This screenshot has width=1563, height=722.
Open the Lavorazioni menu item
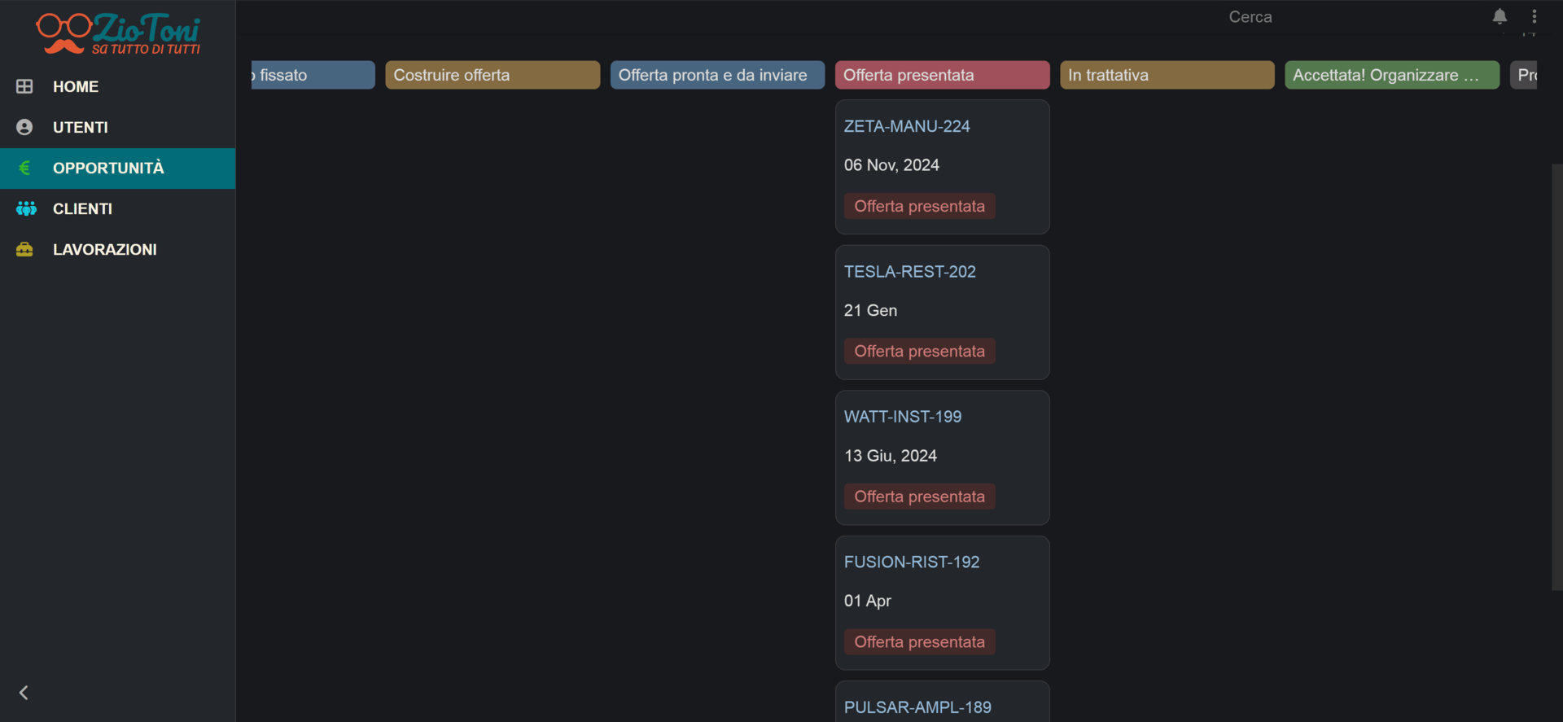click(x=104, y=249)
